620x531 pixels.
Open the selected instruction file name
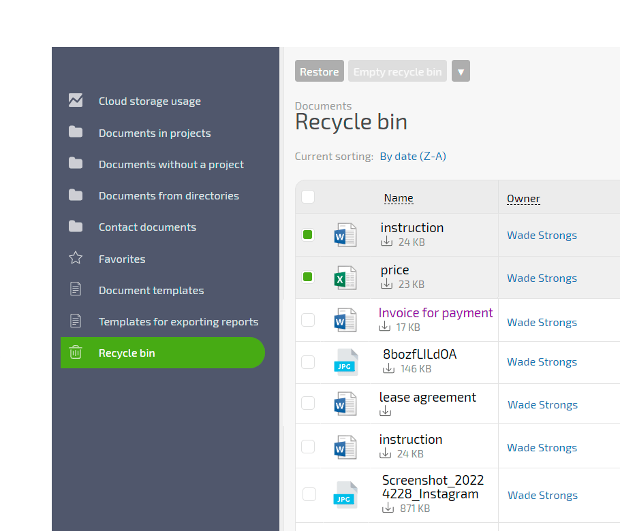pos(412,227)
